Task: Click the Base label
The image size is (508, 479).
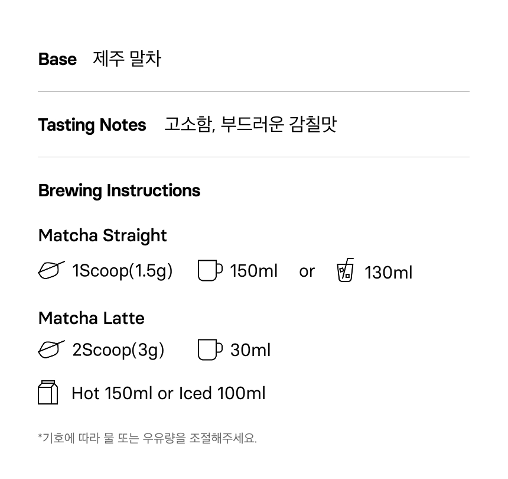Action: point(57,59)
